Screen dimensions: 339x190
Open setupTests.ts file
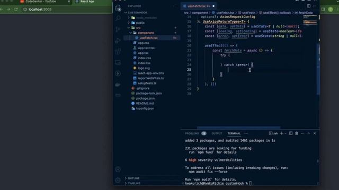(x=147, y=83)
